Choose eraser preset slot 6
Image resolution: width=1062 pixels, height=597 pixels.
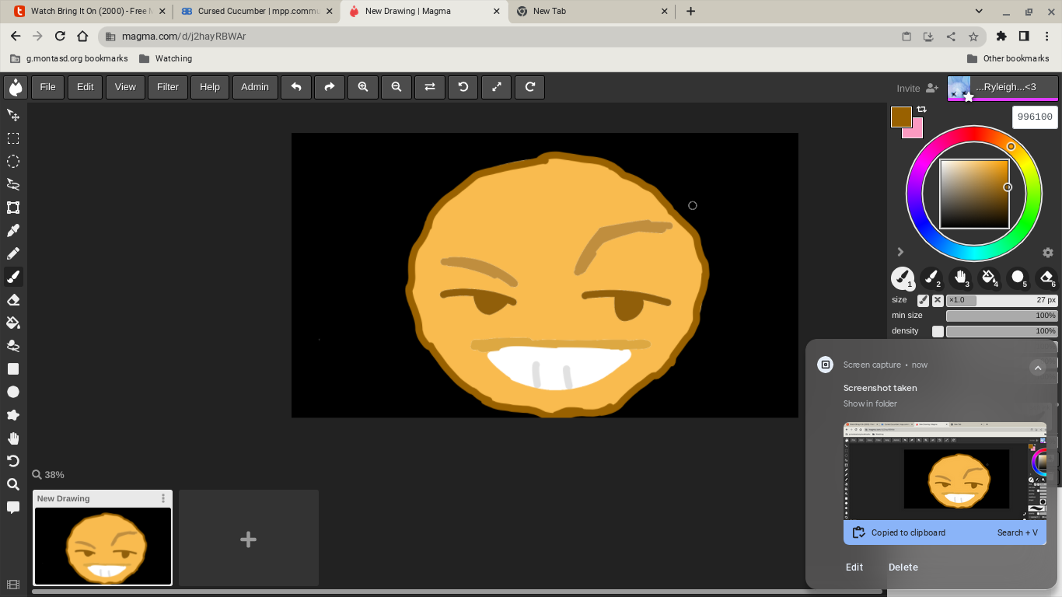[x=1046, y=278]
